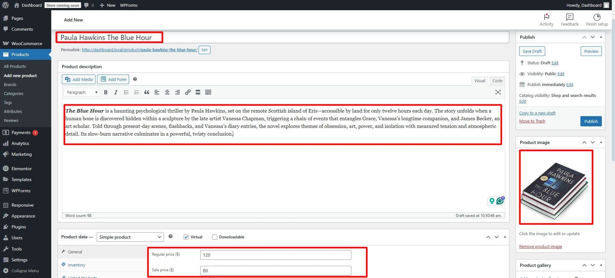
Task: Select the General product data tab
Action: pyautogui.click(x=102, y=252)
